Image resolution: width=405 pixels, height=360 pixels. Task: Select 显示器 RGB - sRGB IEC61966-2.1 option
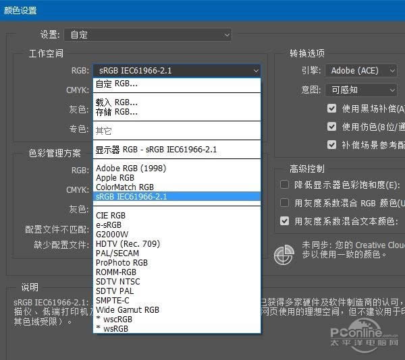coord(156,149)
